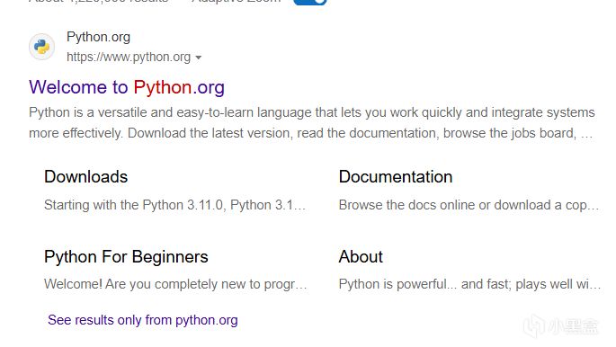Open the Welcome to Python.org result
This screenshot has width=616, height=347.
coord(127,87)
